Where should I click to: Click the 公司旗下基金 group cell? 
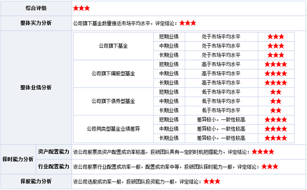click(x=113, y=46)
